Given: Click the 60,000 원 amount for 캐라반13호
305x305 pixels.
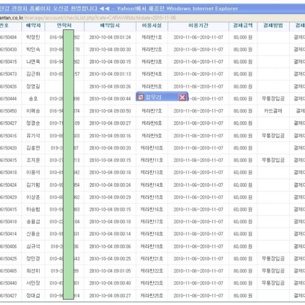Looking at the screenshot, I should [243, 173].
